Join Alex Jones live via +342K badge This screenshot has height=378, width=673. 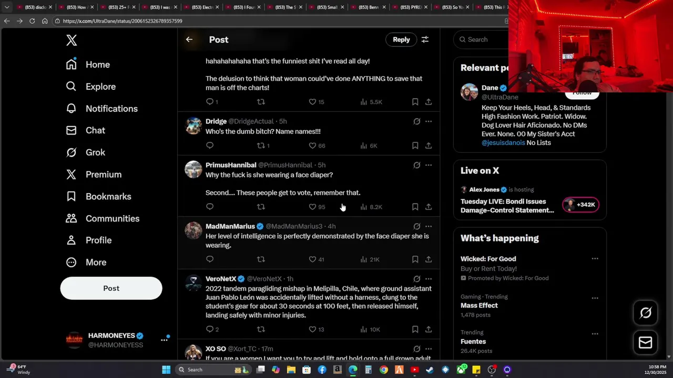pyautogui.click(x=580, y=205)
